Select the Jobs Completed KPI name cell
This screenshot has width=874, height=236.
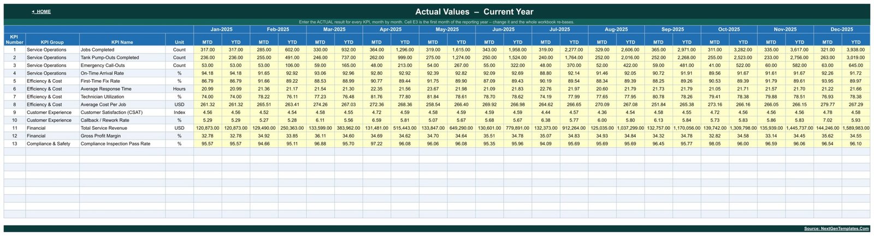pos(122,50)
